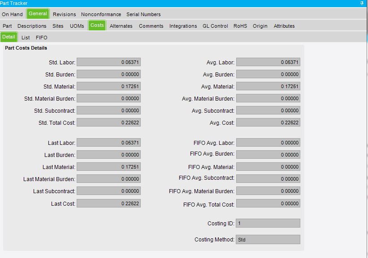The height and width of the screenshot is (258, 368).
Task: Switch to the Sites tab
Action: tap(58, 26)
